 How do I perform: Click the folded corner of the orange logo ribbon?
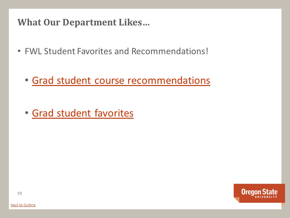(x=237, y=200)
